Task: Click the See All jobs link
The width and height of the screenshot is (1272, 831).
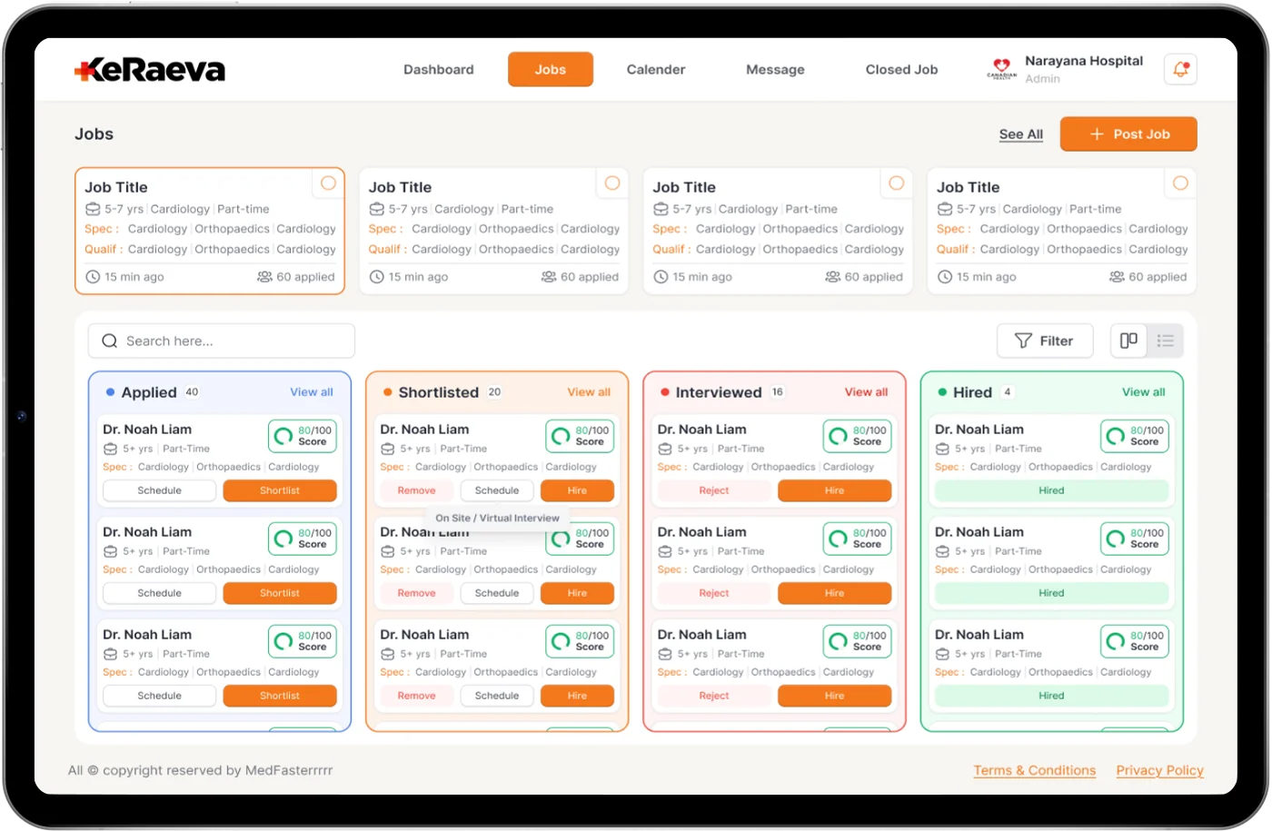Action: pyautogui.click(x=1021, y=134)
